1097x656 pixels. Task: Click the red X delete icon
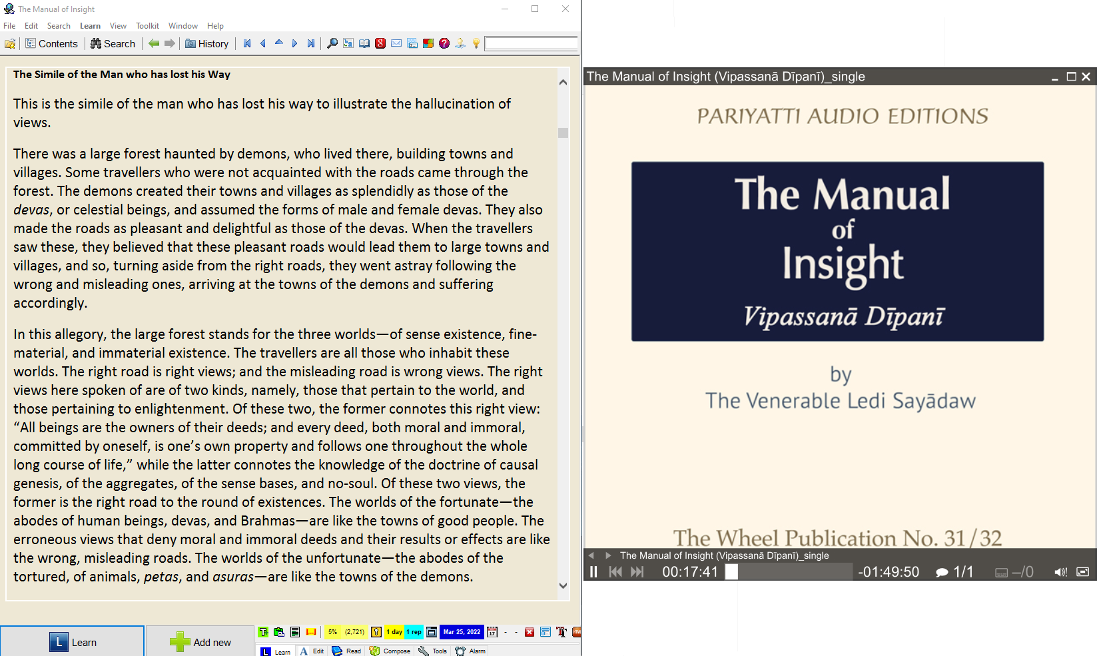[530, 632]
